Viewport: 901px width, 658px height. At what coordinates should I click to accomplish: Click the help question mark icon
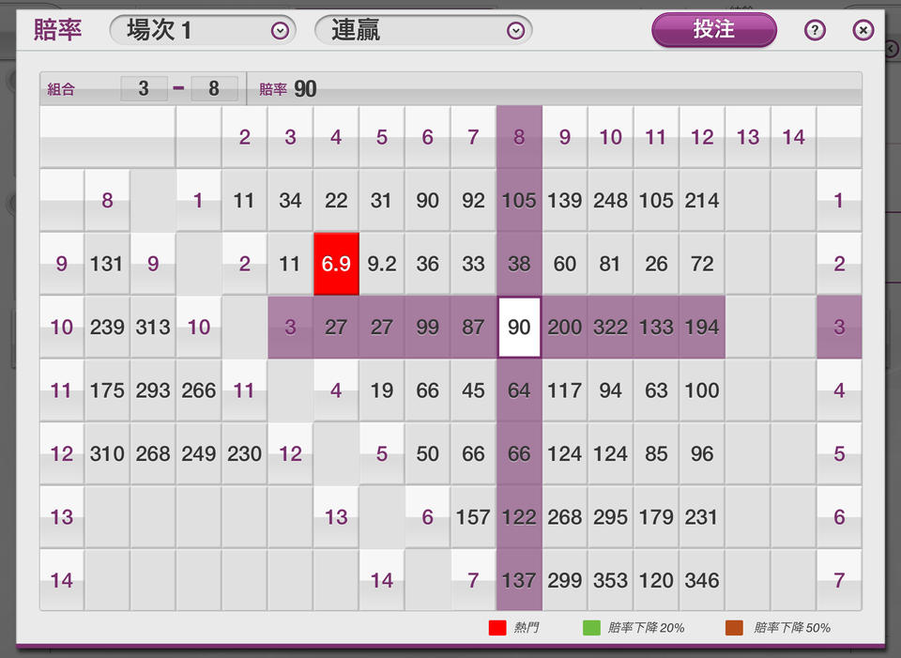[815, 30]
